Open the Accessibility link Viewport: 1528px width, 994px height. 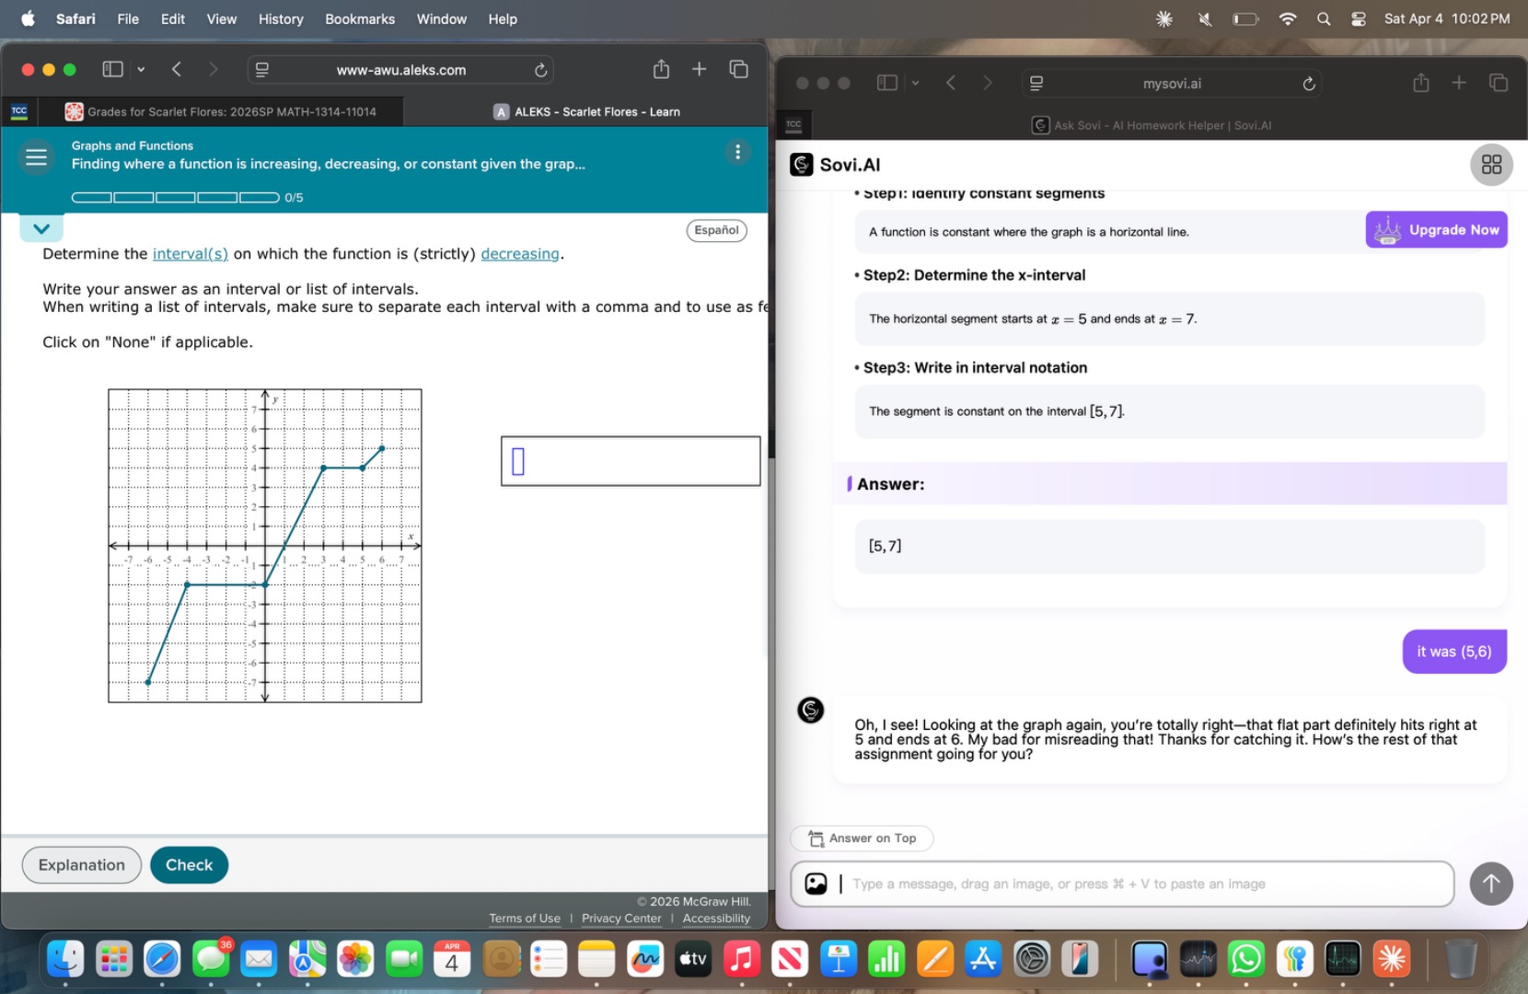coord(716,919)
